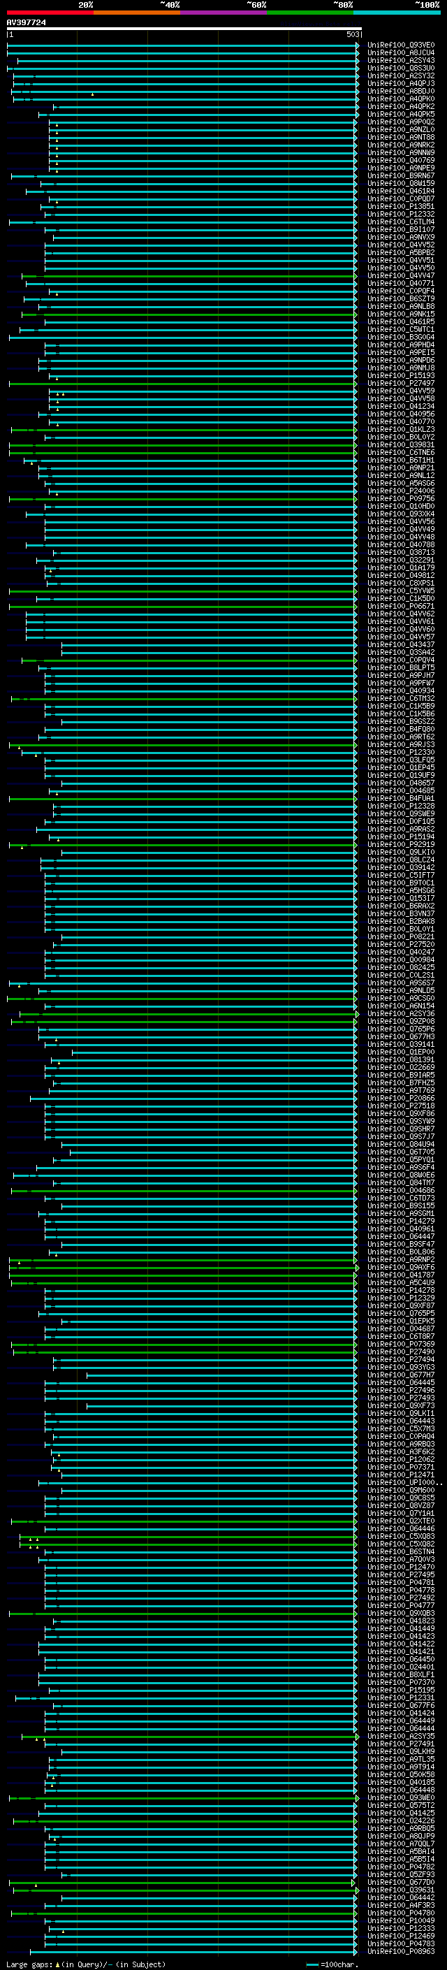Select label UniRef100_P12062
The width and height of the screenshot is (447, 1970).
pos(401,1459)
